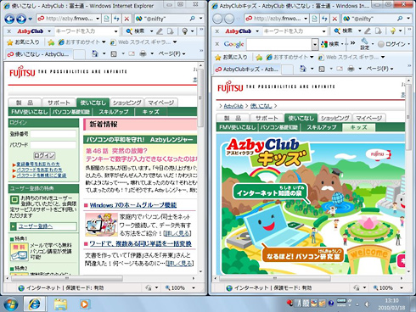416x312 pixels.
Task: Open zoom 100% dropdown in right window
Action: [x=402, y=288]
